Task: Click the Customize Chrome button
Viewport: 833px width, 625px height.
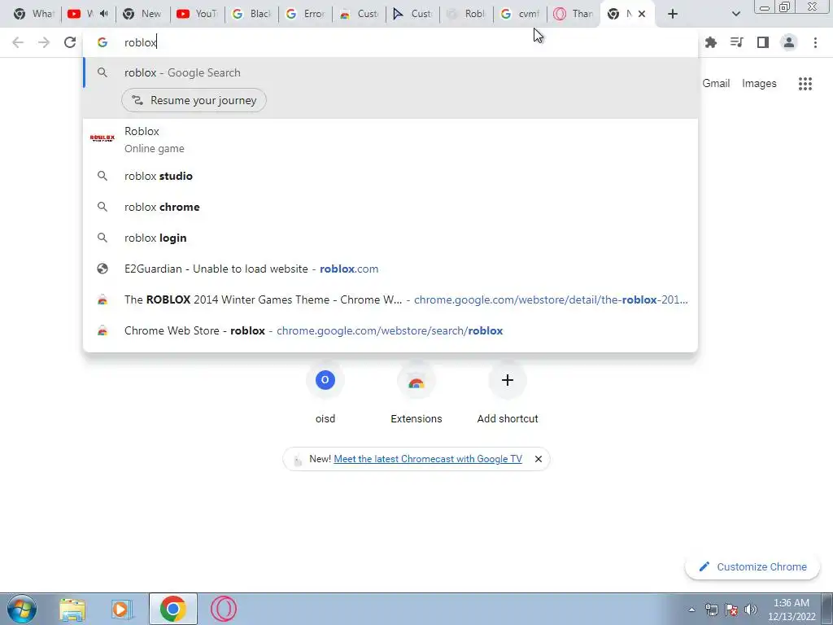Action: (x=752, y=566)
